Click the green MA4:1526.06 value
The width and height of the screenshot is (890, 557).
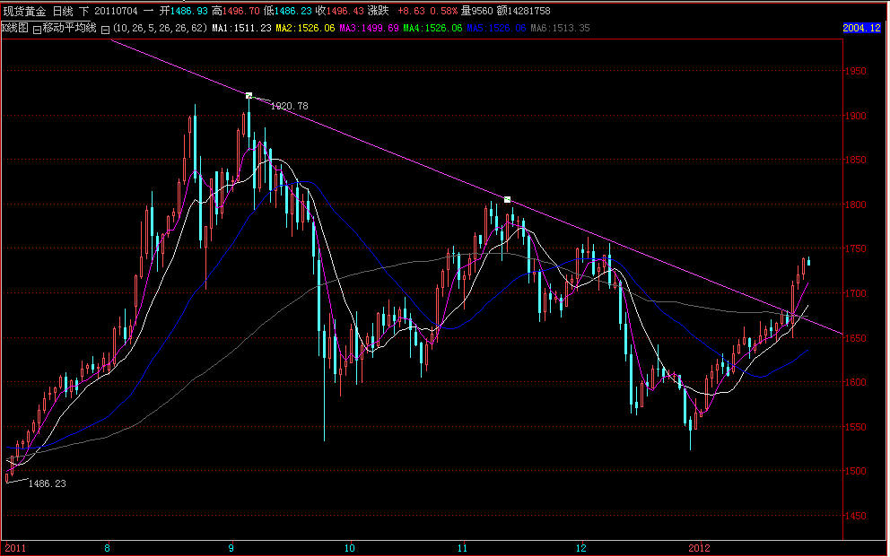pos(432,28)
